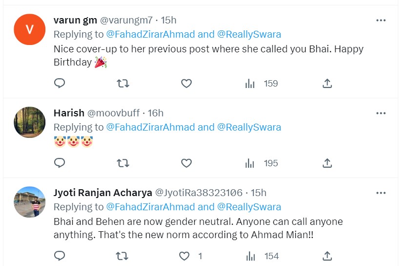Viewport: 412px width, 266px height.
Task: Open Harish's profile picture
Action: pos(30,122)
